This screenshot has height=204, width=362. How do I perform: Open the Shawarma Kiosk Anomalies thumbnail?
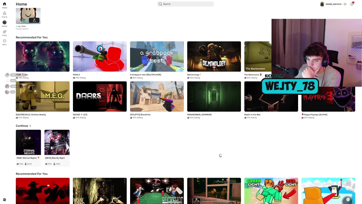tap(214, 191)
